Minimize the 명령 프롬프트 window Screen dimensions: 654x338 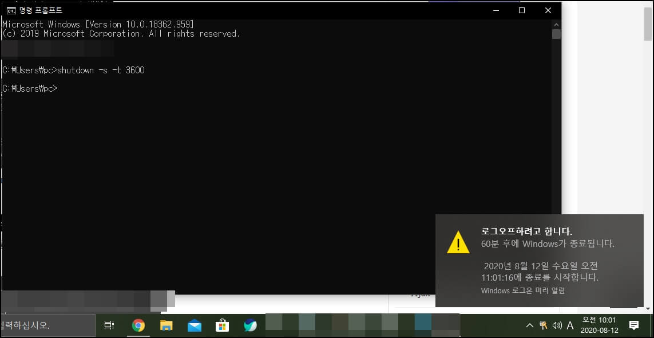(x=495, y=10)
